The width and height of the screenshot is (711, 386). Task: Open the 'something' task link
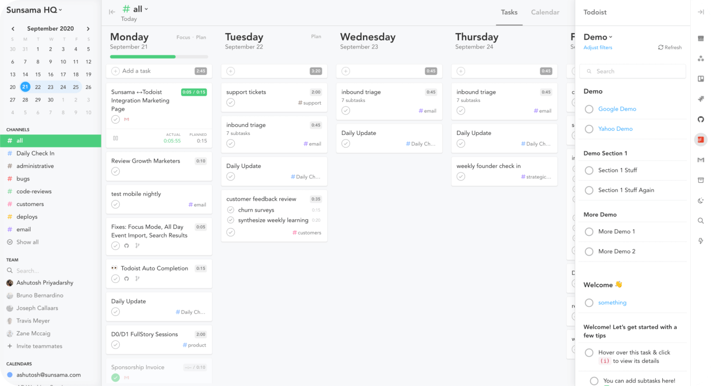coord(612,303)
